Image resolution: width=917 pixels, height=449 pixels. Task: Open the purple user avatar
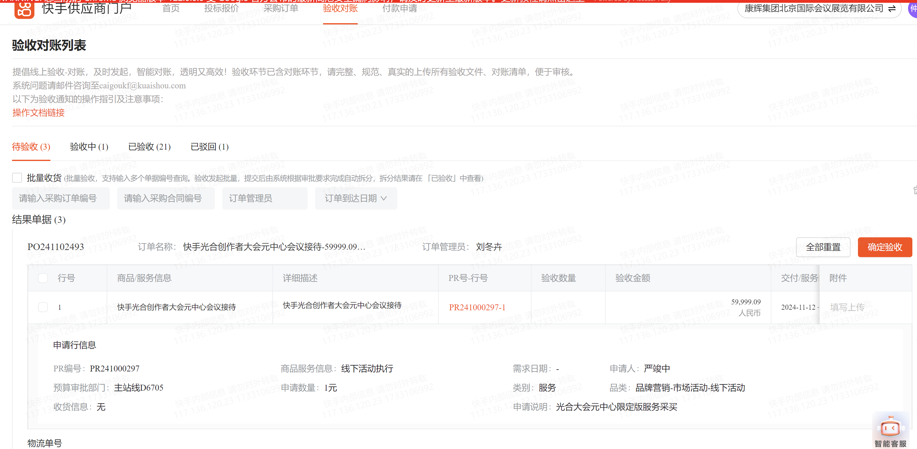click(913, 9)
